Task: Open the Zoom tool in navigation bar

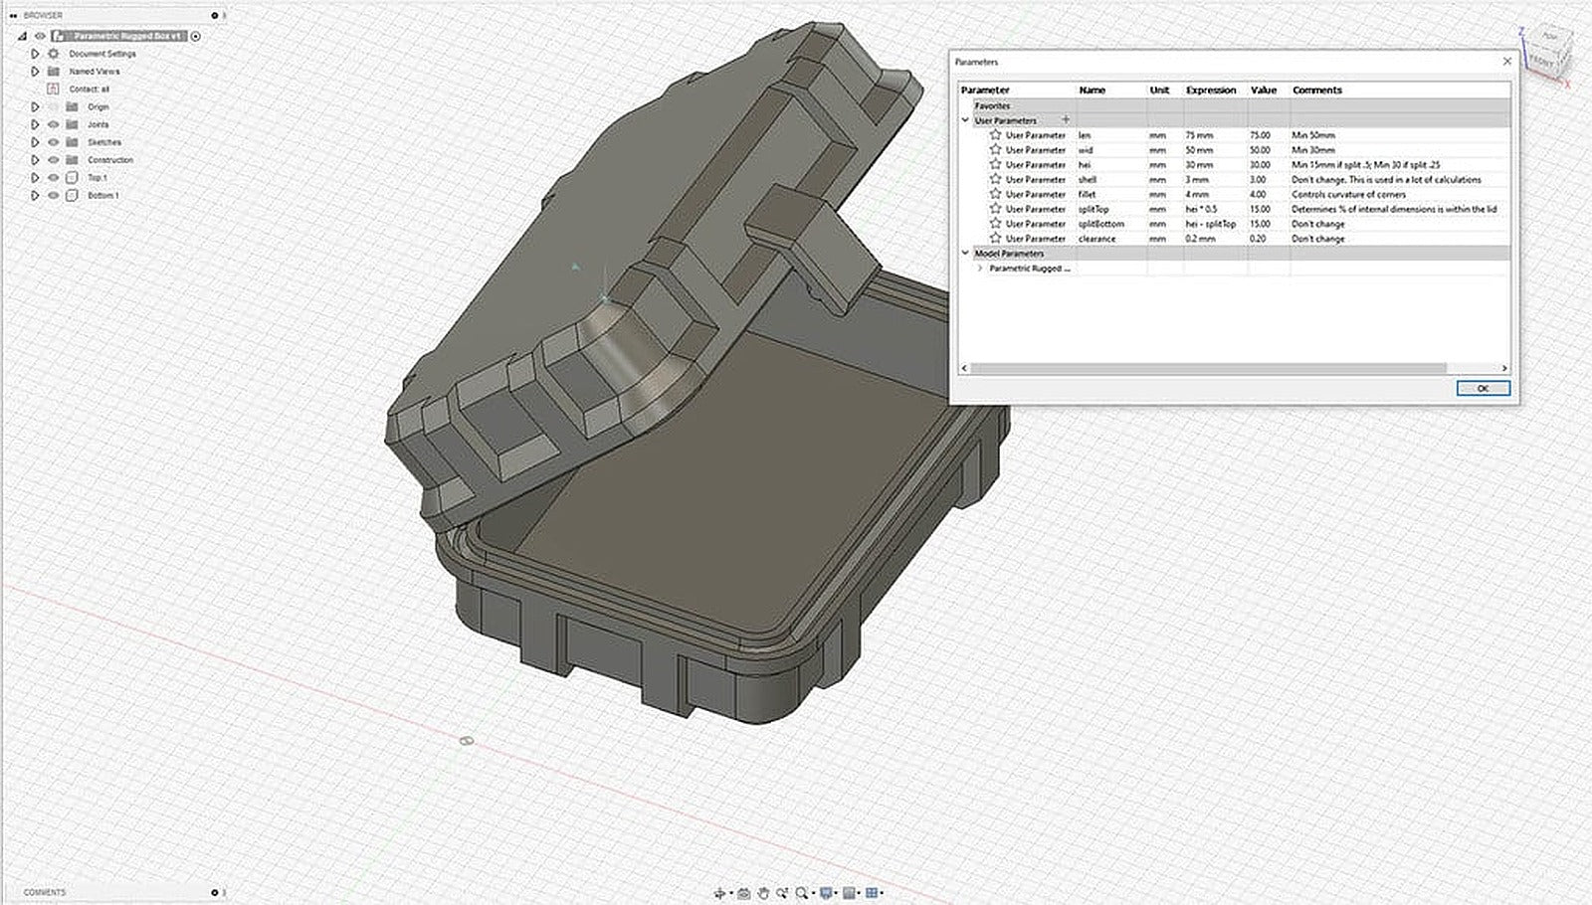Action: (802, 890)
